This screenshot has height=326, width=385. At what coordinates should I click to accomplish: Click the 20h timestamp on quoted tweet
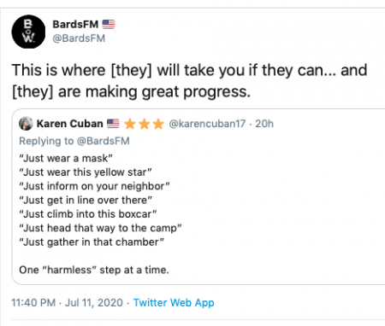[x=264, y=124]
